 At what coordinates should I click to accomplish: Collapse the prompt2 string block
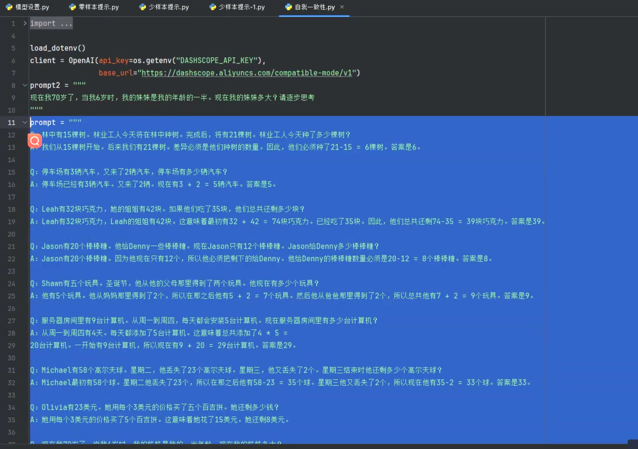coord(25,85)
